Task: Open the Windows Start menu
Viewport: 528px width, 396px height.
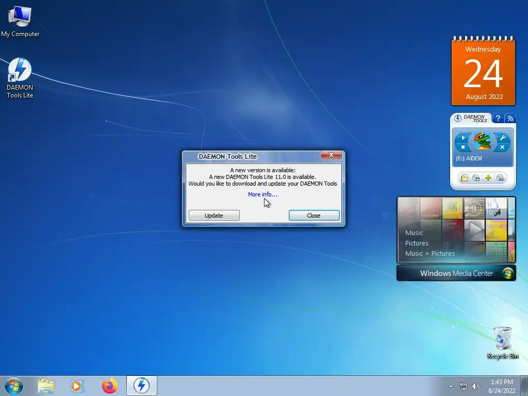Action: click(14, 386)
